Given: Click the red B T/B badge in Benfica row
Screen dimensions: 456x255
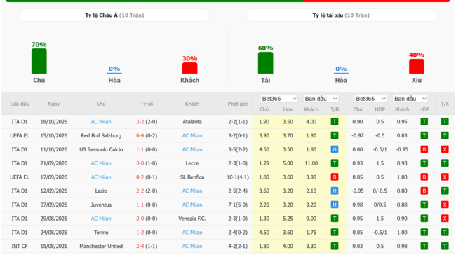Looking at the screenshot, I should (x=335, y=177).
